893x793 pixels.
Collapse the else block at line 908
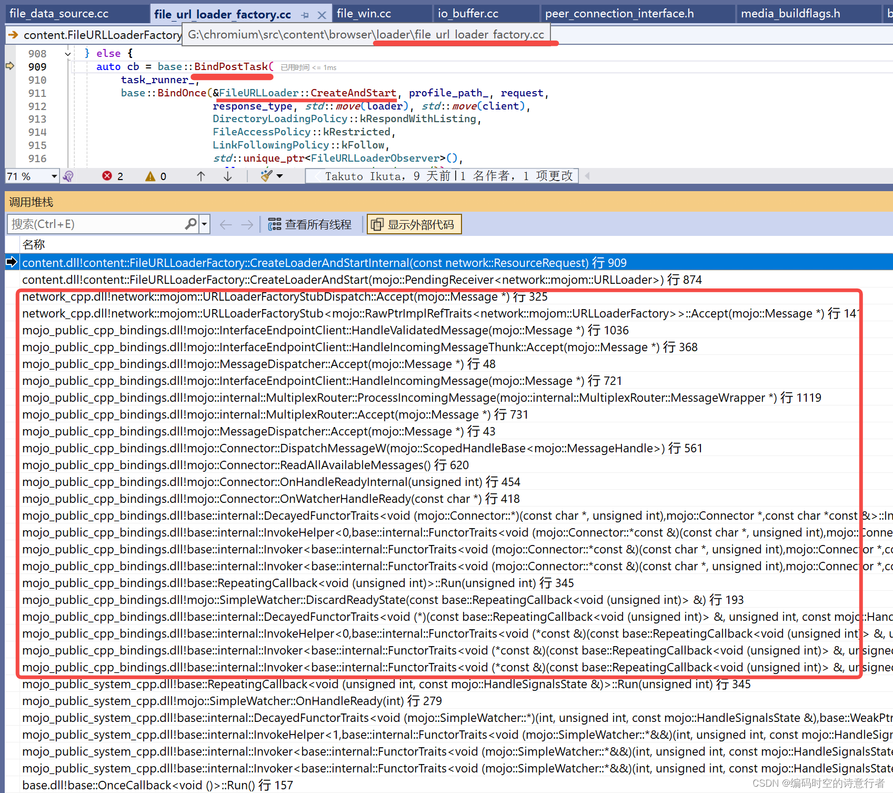pos(68,54)
